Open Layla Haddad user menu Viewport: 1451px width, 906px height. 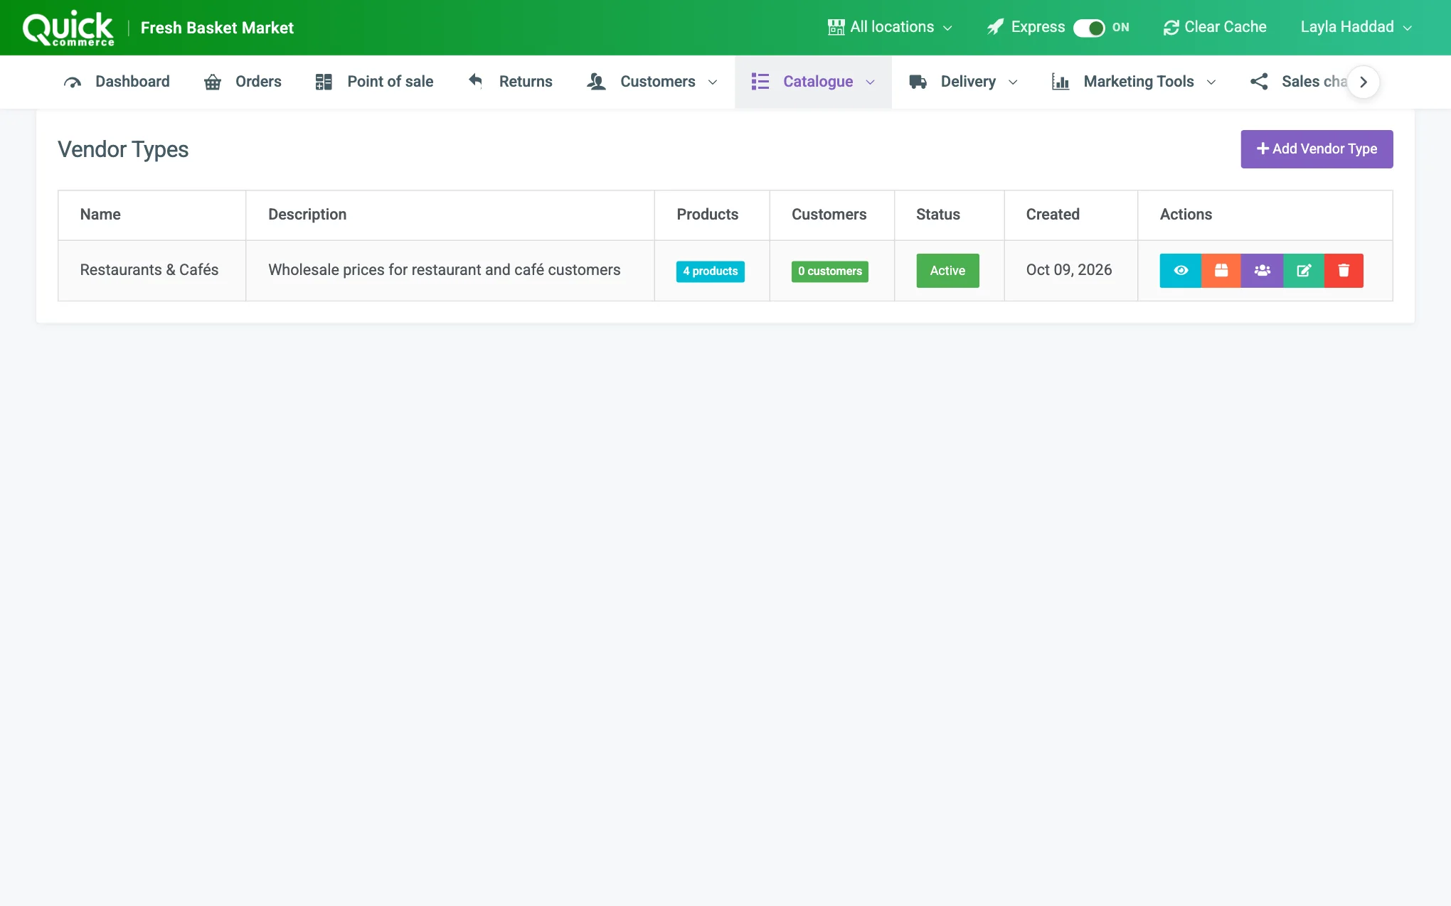click(x=1356, y=27)
